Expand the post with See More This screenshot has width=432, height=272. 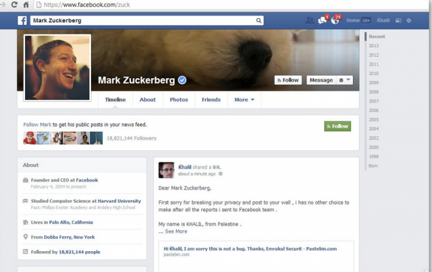pos(176,232)
